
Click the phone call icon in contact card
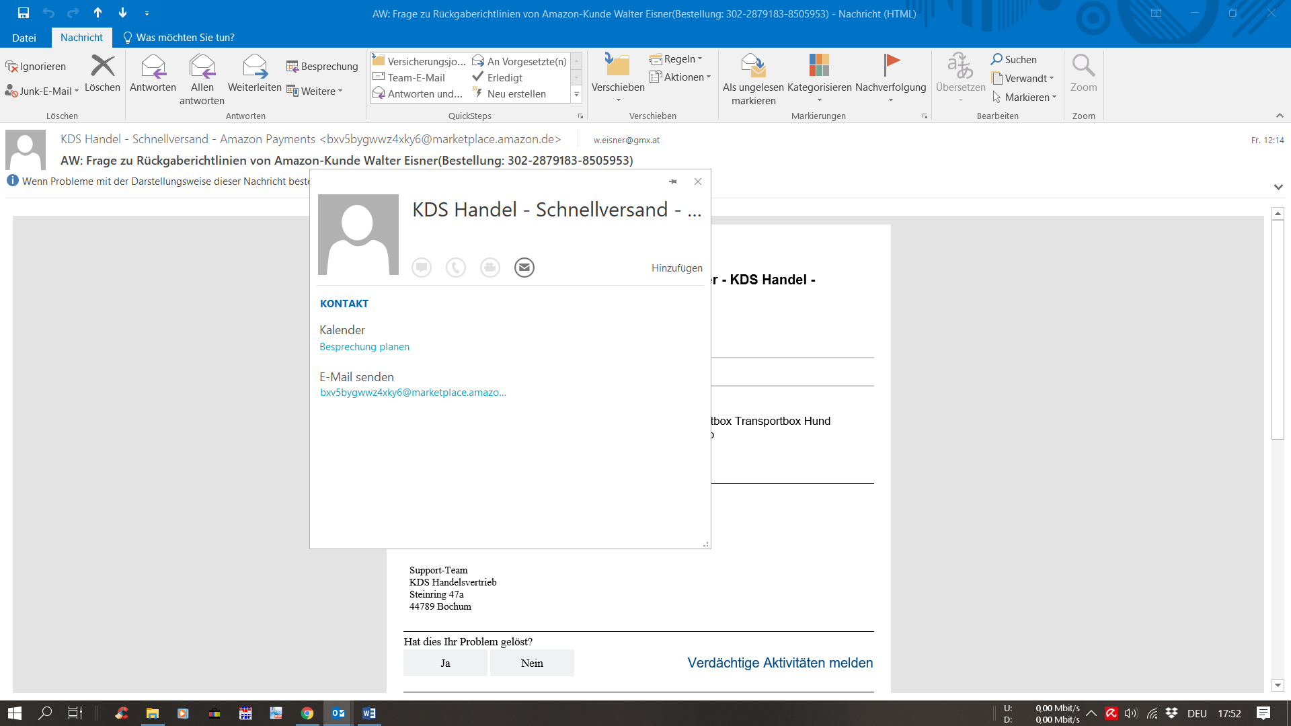[x=456, y=268]
